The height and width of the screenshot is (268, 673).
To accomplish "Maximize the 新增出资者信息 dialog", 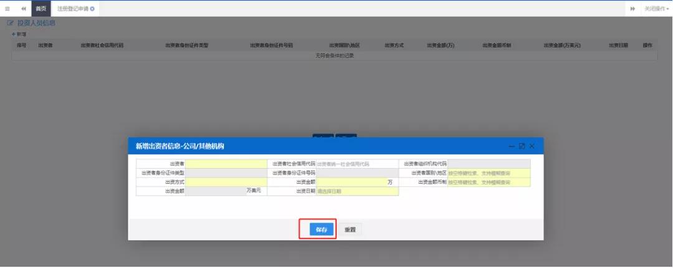I will pyautogui.click(x=522, y=146).
